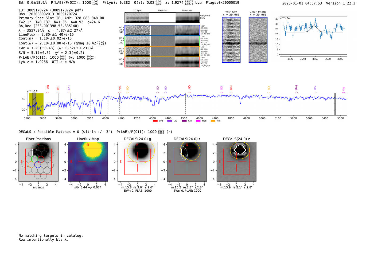Open the DECaLS(24.0) r image
The width and height of the screenshot is (374, 254).
point(187,162)
